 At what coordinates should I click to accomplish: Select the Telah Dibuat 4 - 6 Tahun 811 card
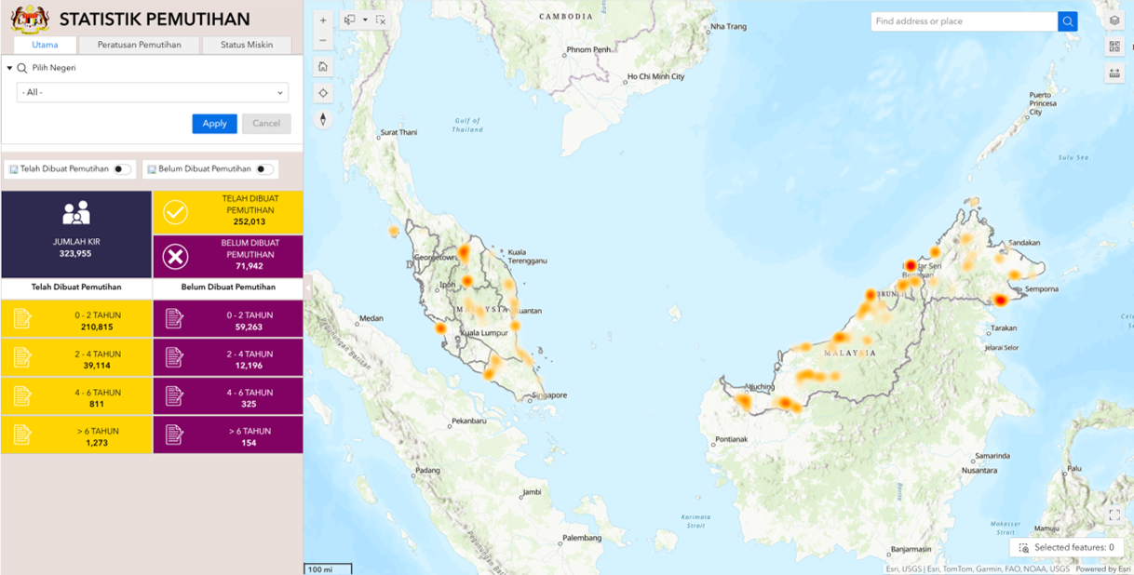tap(76, 396)
